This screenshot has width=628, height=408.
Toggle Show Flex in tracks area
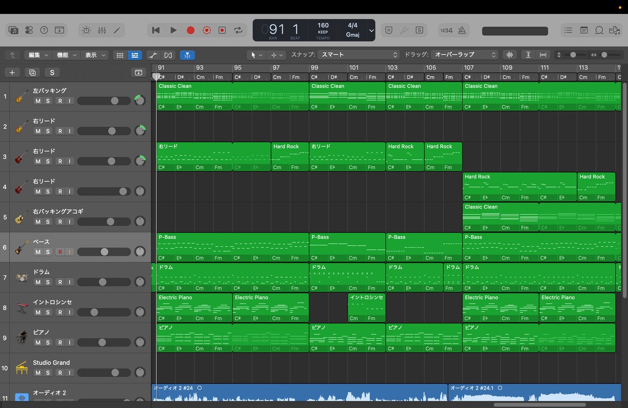coord(168,55)
